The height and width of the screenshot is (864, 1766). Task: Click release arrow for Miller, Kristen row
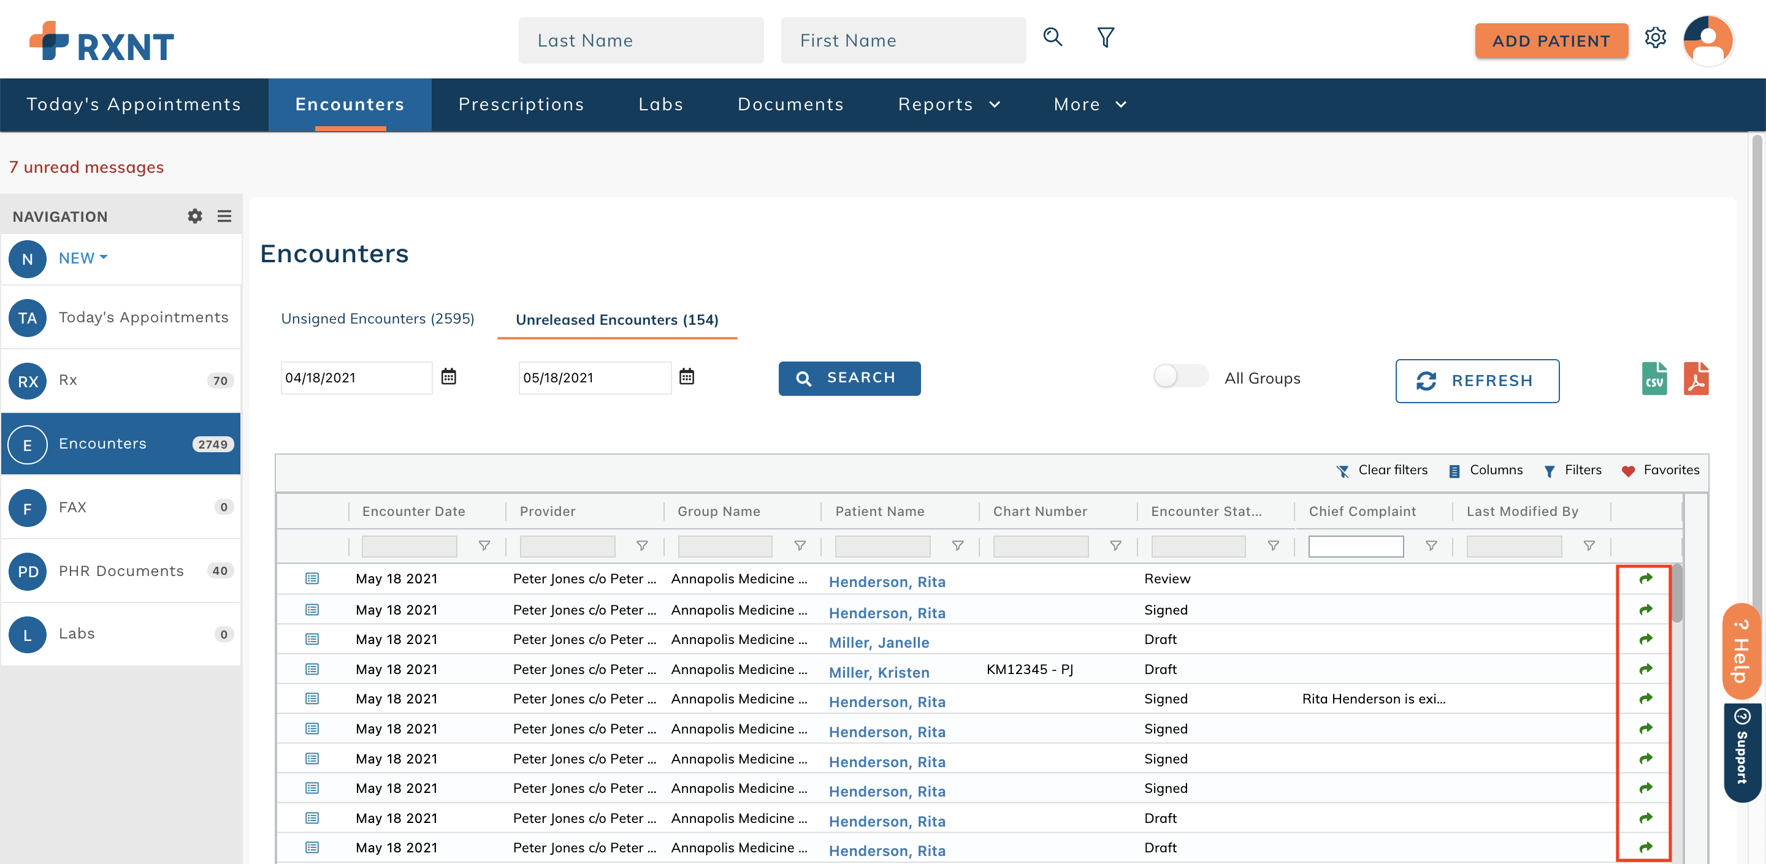pos(1645,669)
